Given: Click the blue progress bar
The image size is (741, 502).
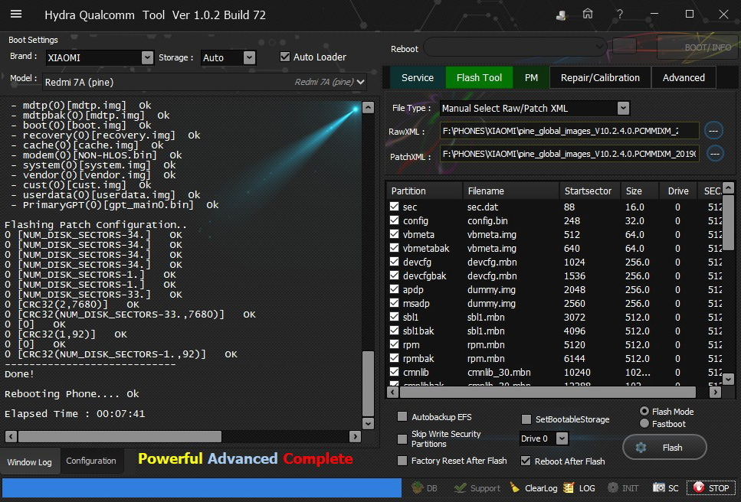Looking at the screenshot, I should click(202, 488).
